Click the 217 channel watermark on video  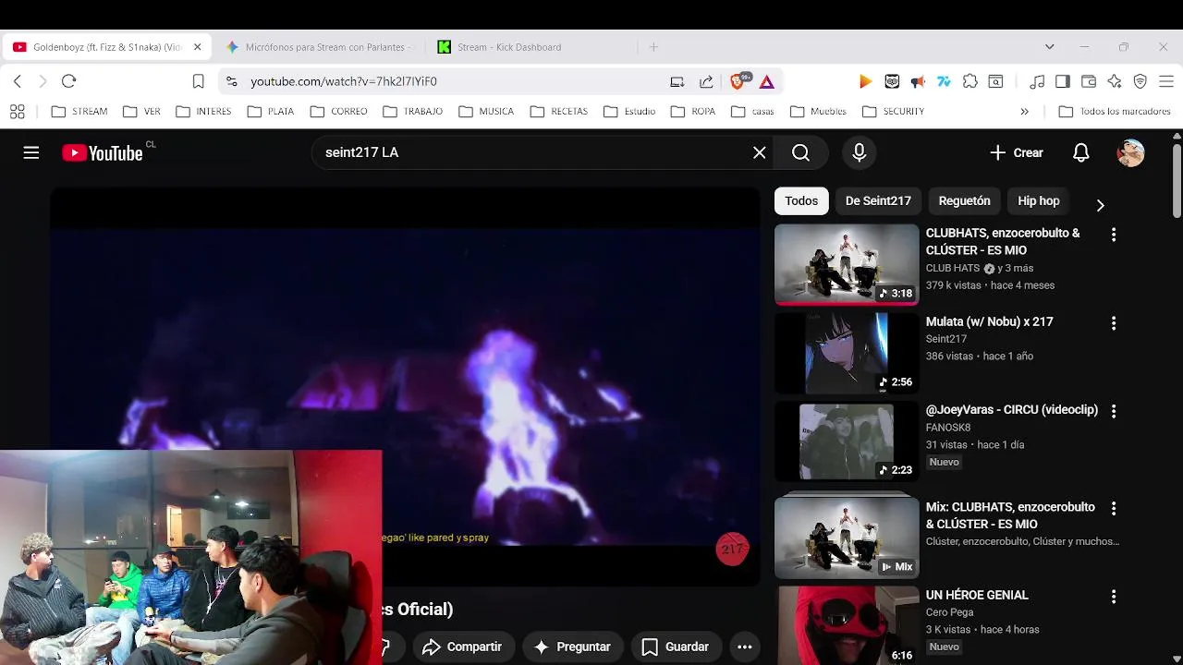point(732,549)
